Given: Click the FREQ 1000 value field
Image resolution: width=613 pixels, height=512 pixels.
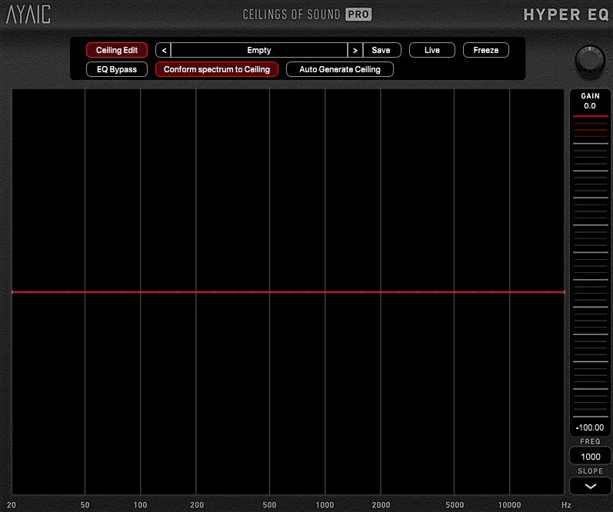Looking at the screenshot, I should click(590, 457).
